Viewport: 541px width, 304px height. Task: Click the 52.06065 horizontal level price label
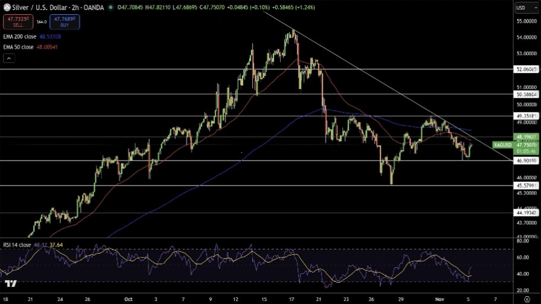click(527, 69)
